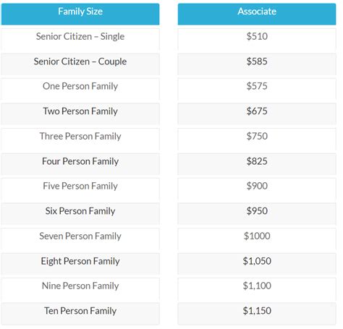Click the One Person Family cell
This screenshot has height=329, width=343.
[80, 89]
